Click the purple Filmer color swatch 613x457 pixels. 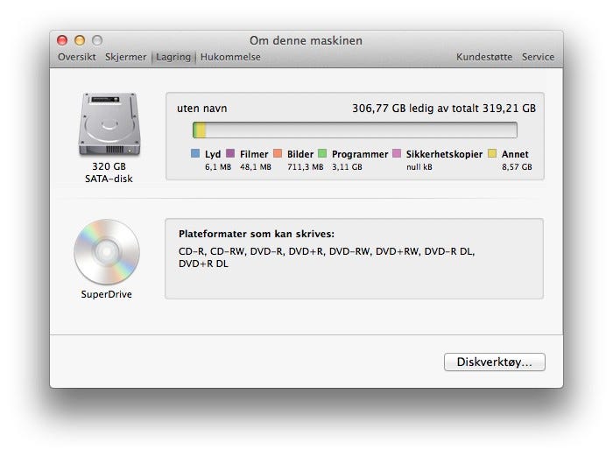[230, 153]
